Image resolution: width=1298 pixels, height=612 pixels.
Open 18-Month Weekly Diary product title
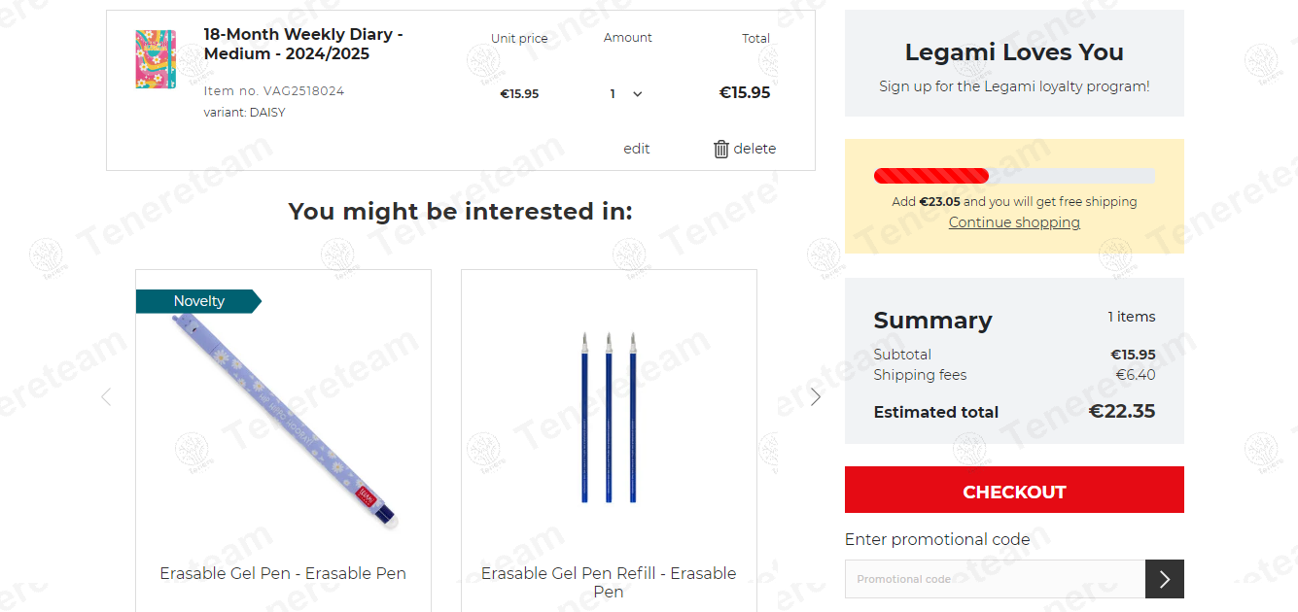coord(303,44)
